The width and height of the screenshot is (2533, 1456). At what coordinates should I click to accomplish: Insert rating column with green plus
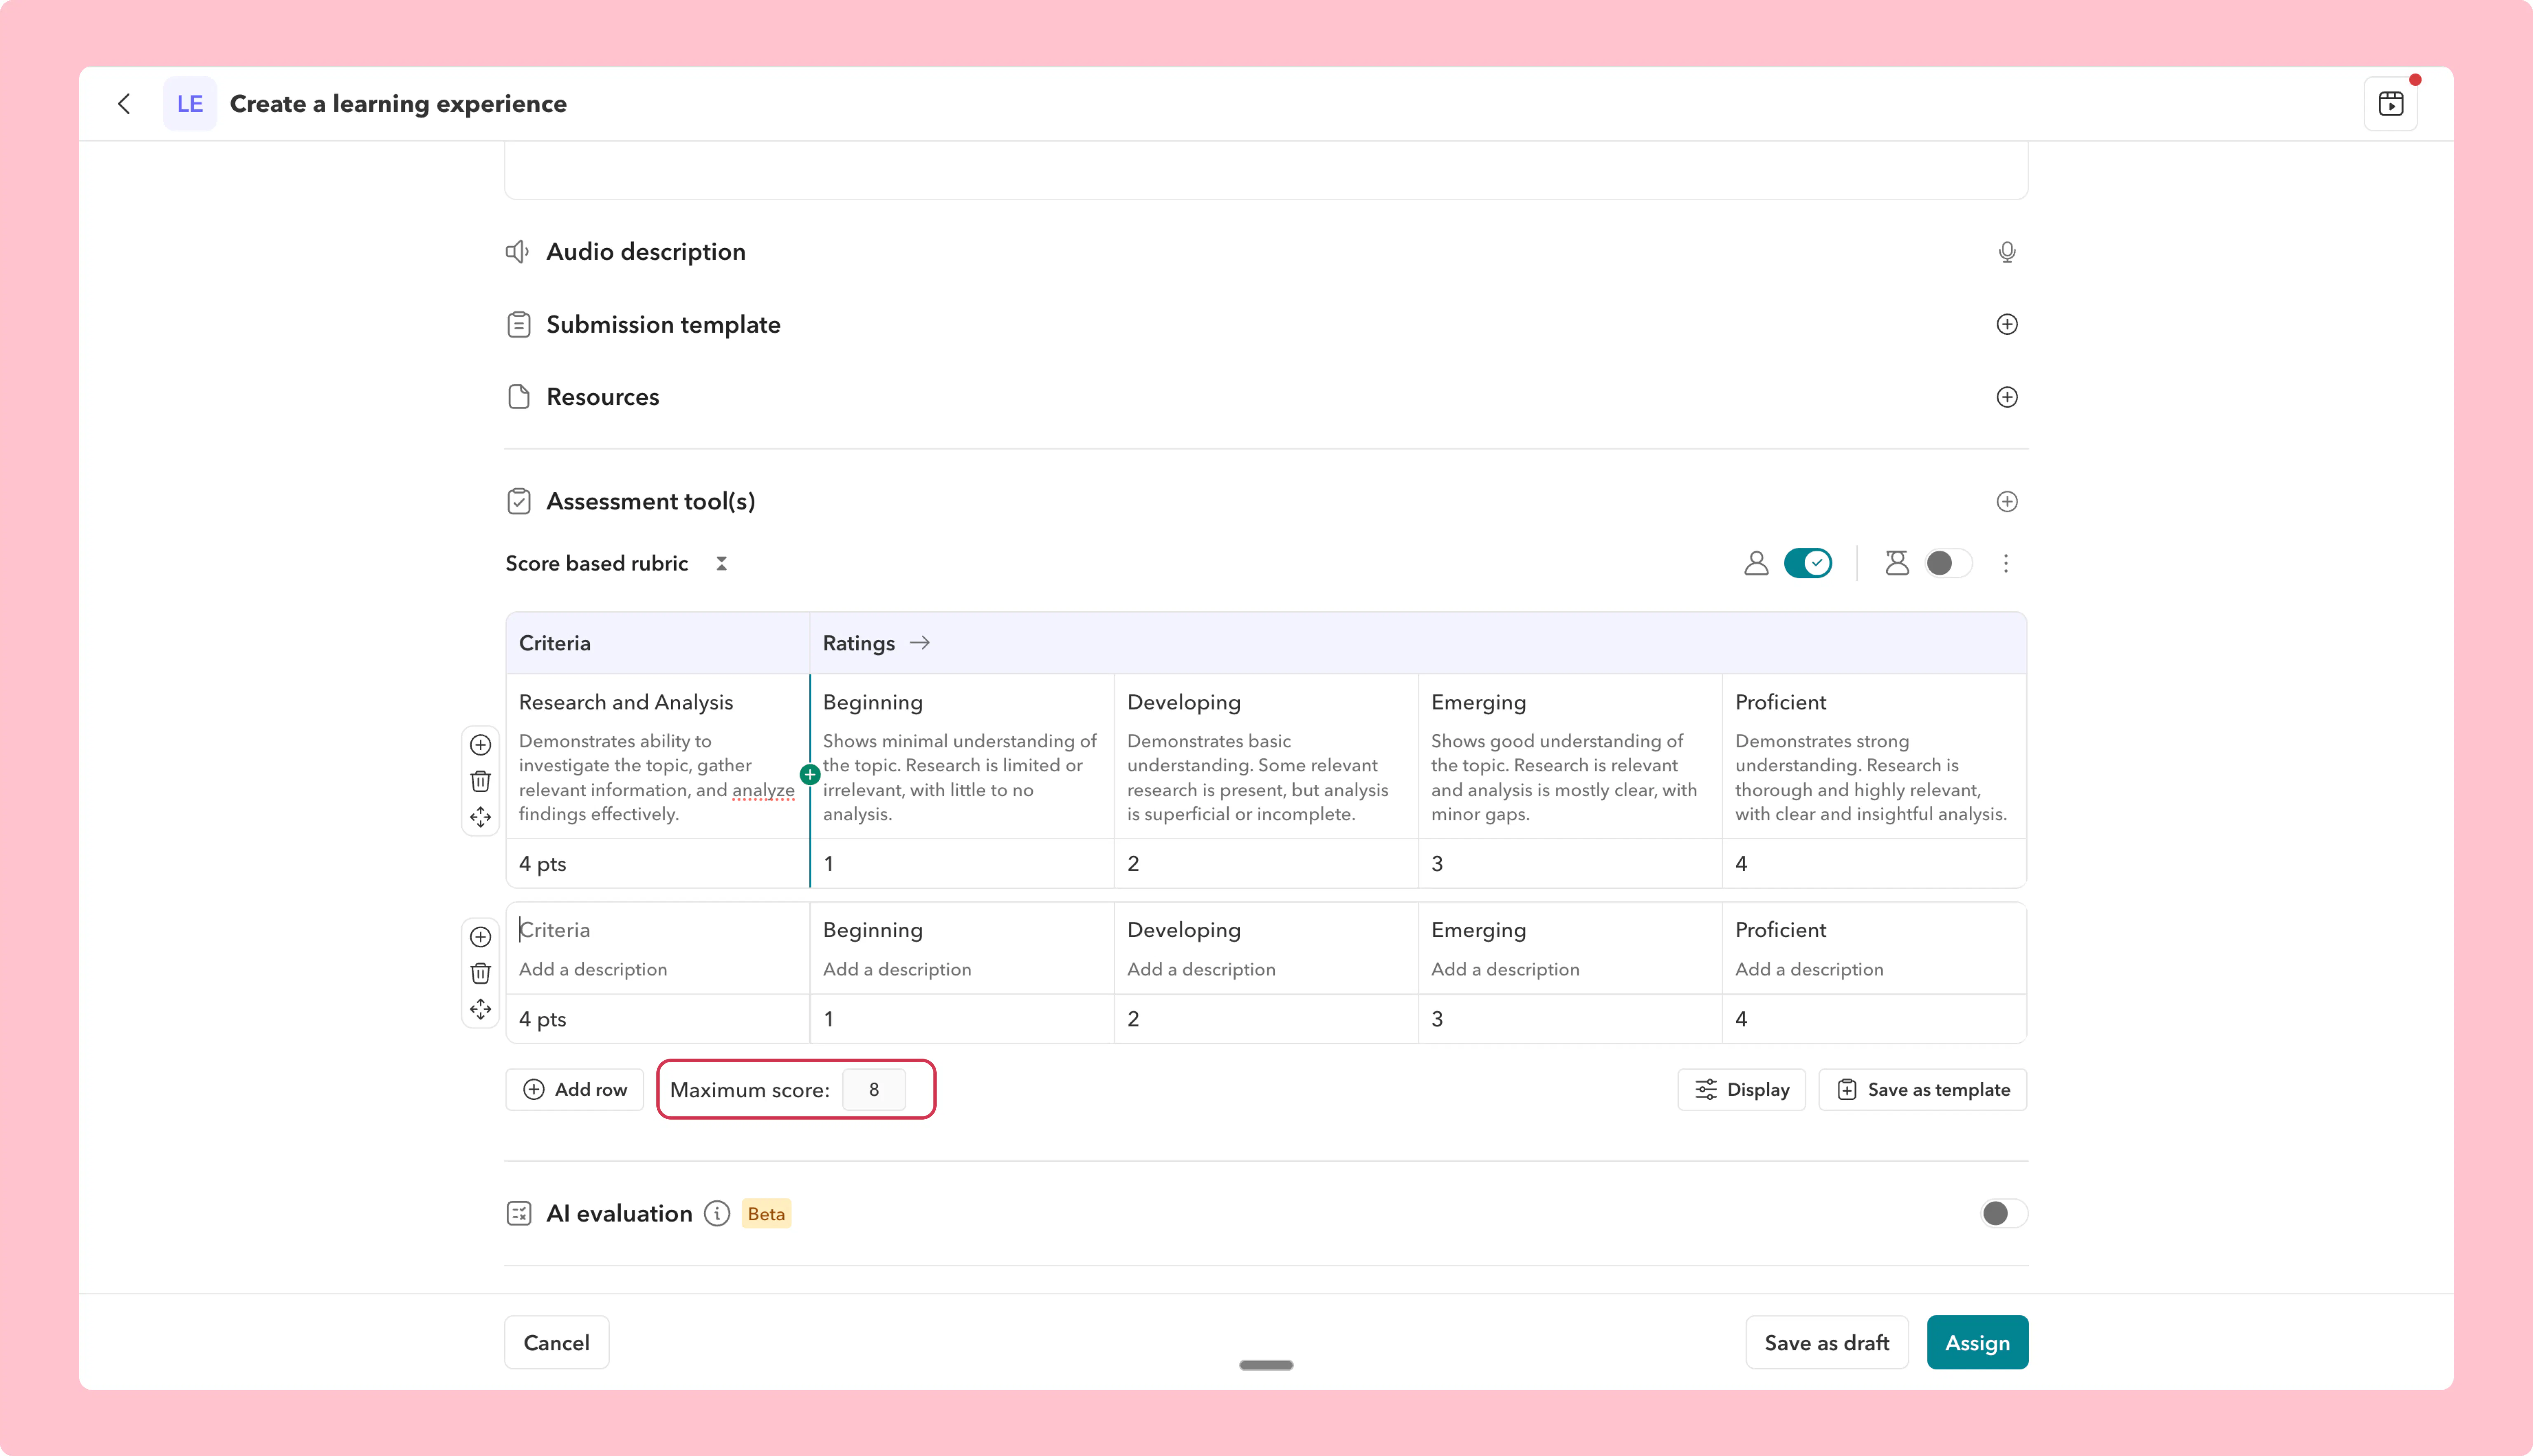pos(810,775)
